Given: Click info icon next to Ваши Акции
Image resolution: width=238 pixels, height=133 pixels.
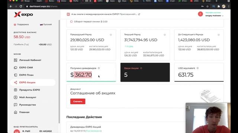Looking at the screenshot, I should click(x=141, y=68).
